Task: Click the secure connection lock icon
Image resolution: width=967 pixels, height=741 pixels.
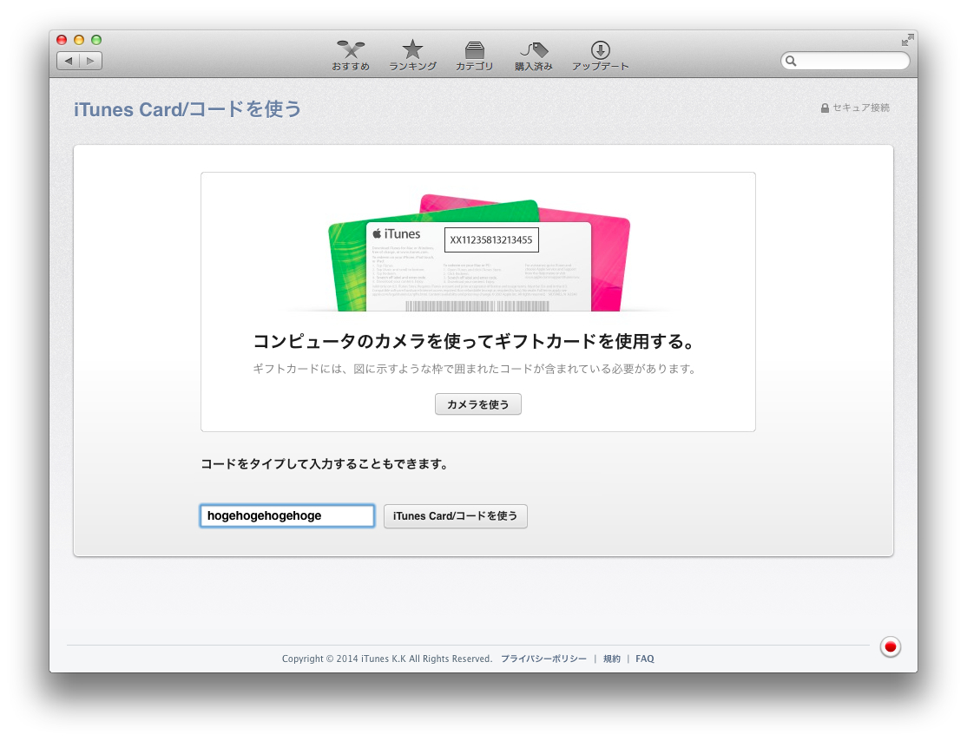Action: tap(825, 108)
